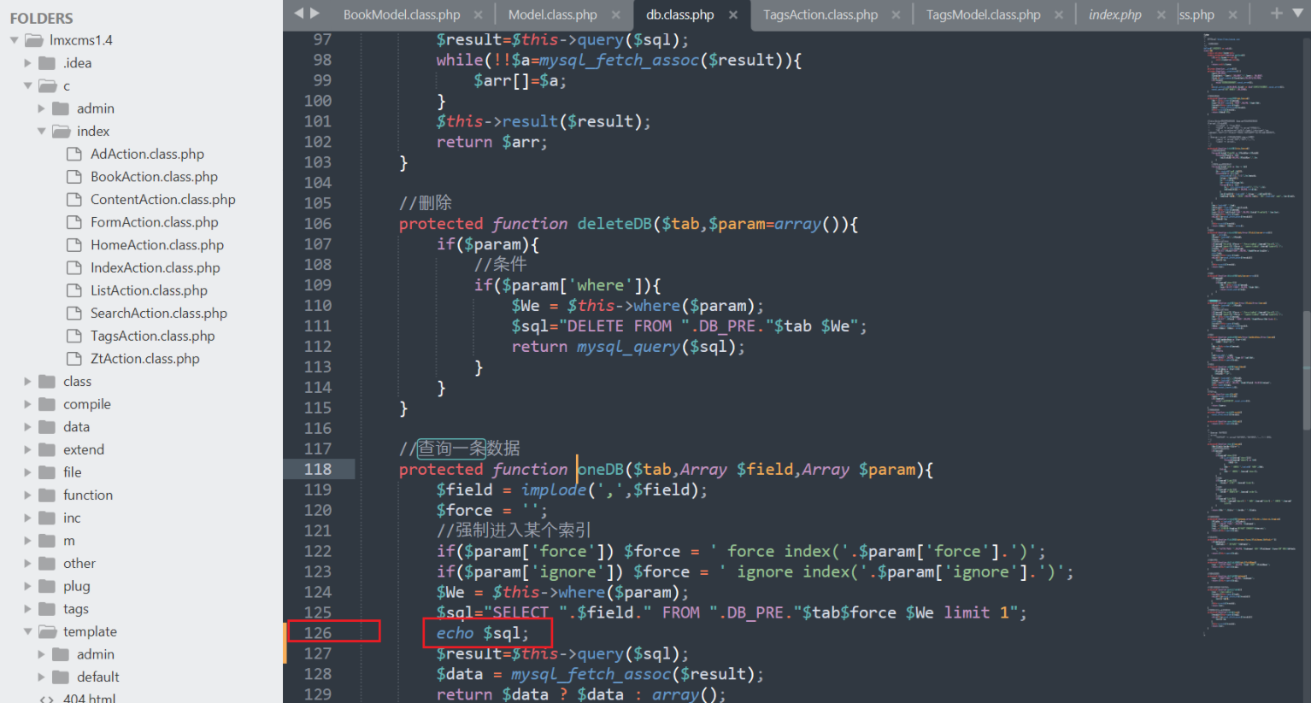Expand the class folder
This screenshot has width=1311, height=703.
click(x=27, y=381)
